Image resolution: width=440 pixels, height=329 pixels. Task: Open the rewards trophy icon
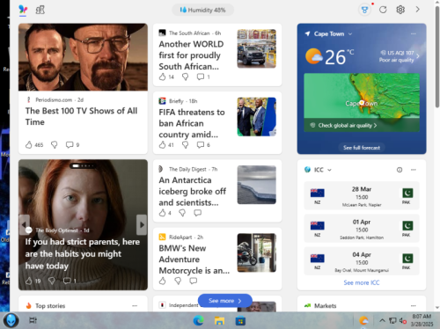[364, 10]
